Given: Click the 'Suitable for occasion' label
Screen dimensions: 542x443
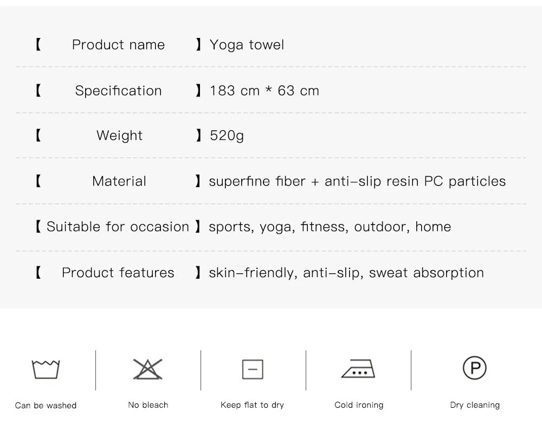Looking at the screenshot, I should 118,227.
